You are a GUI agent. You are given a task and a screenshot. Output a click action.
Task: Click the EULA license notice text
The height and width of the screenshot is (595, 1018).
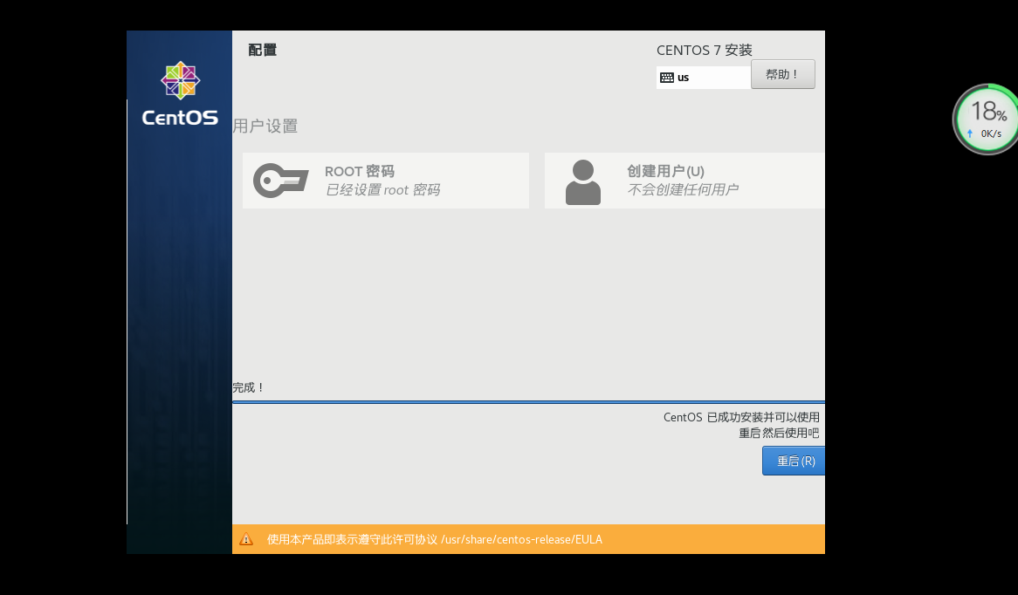[x=434, y=540]
